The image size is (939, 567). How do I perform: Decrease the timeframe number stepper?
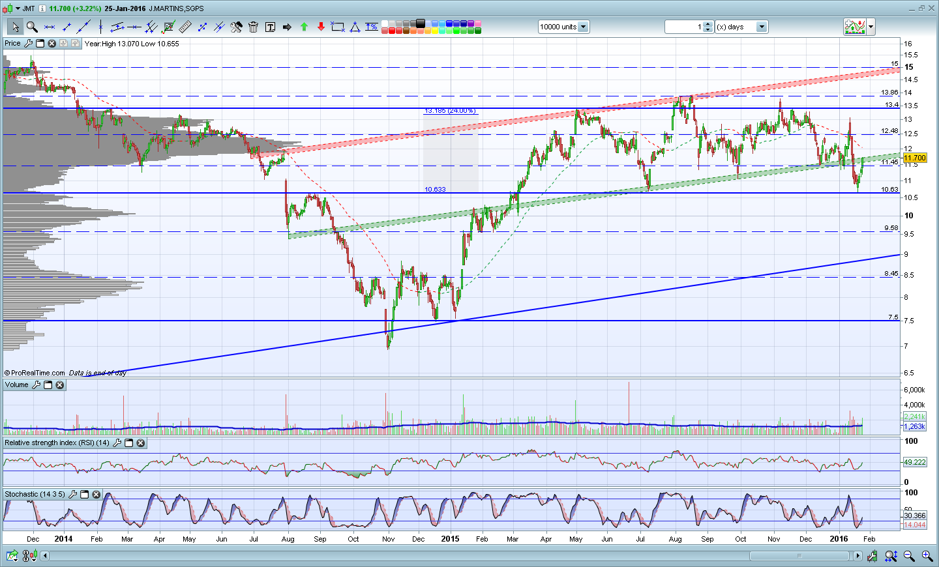tap(709, 30)
